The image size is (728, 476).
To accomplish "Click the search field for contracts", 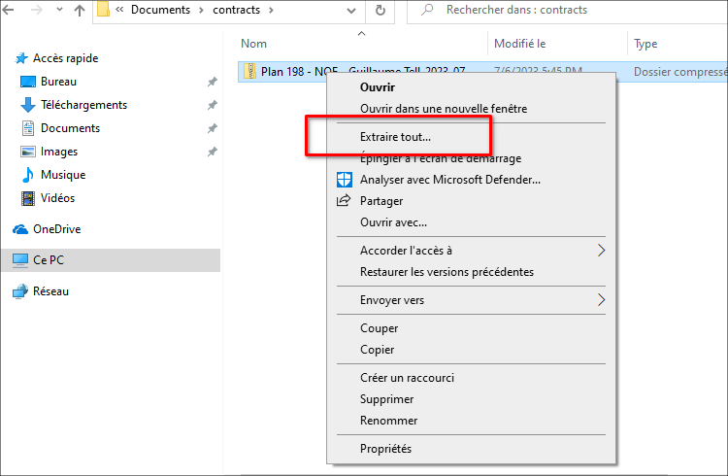I will coord(573,11).
